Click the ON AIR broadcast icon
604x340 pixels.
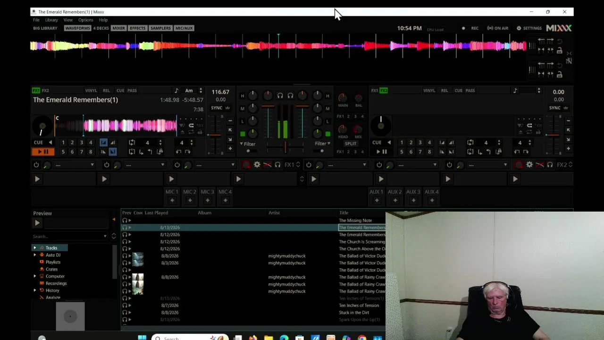click(x=490, y=28)
